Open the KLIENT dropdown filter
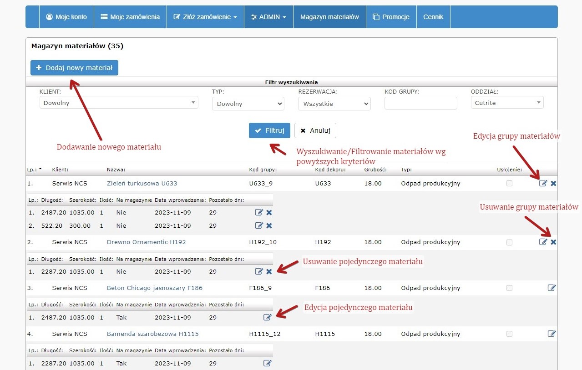Screen dimensions: 582x370 click(x=119, y=103)
